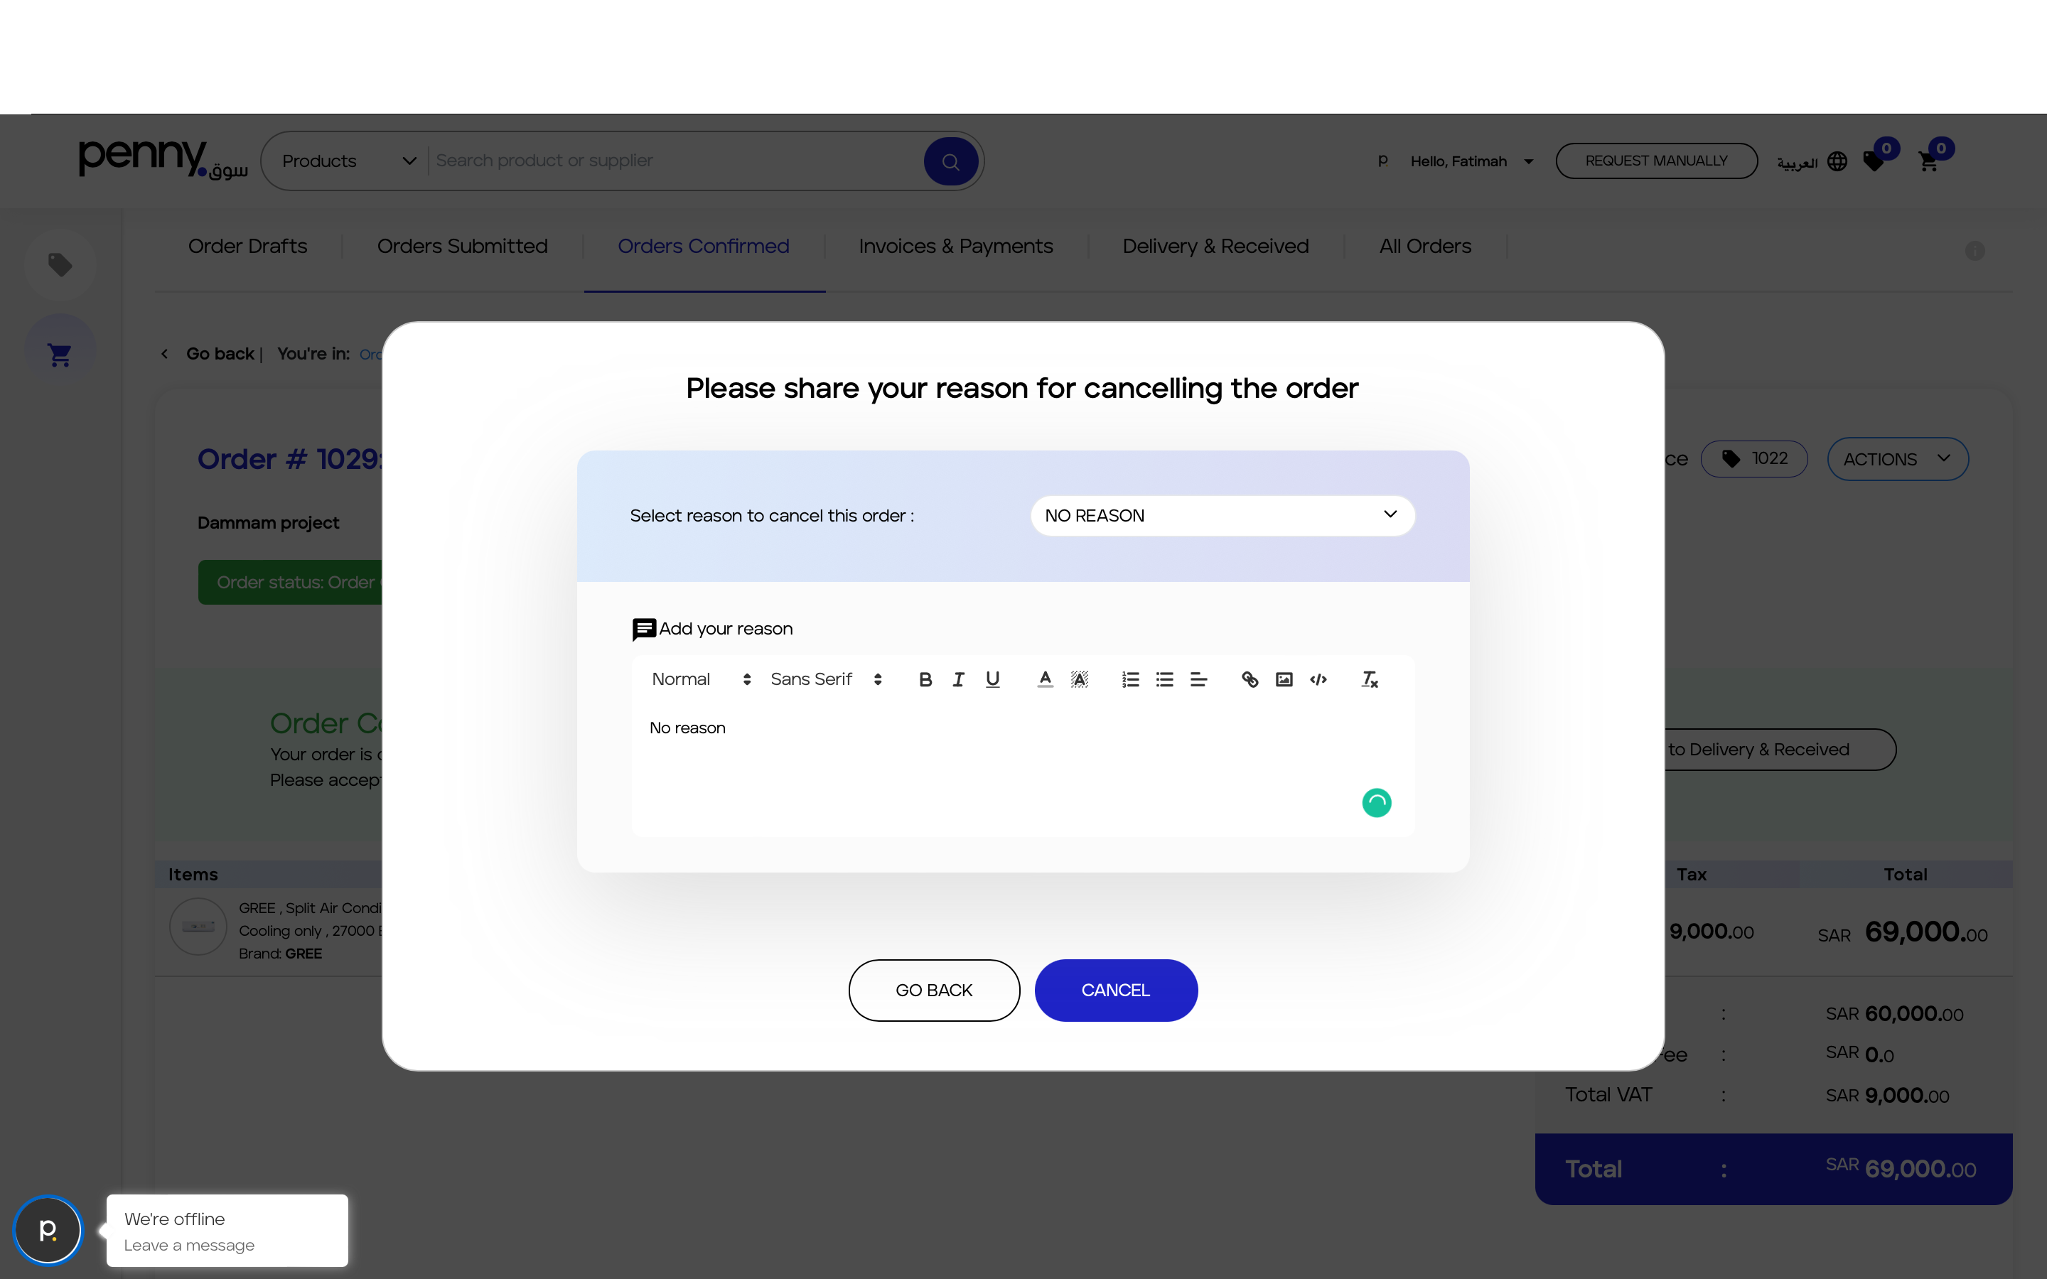Screen dimensions: 2047x1279
Task: Switch to Invoices & Payments tab
Action: [956, 246]
